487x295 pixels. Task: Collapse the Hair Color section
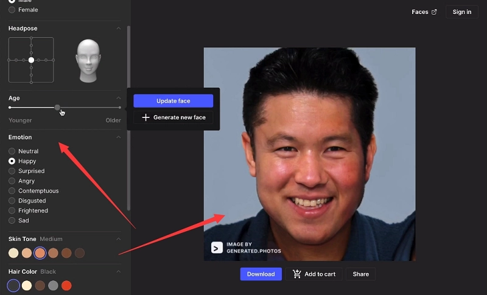119,271
